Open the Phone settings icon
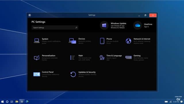The width and height of the screenshot is (184, 104). pyautogui.click(x=102, y=41)
